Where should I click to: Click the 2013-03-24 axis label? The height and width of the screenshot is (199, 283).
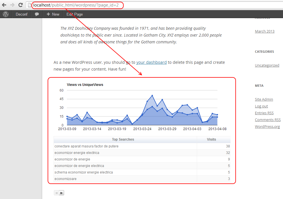142,129
